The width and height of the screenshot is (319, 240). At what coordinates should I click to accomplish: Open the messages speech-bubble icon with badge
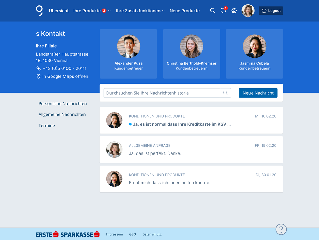pos(224,10)
